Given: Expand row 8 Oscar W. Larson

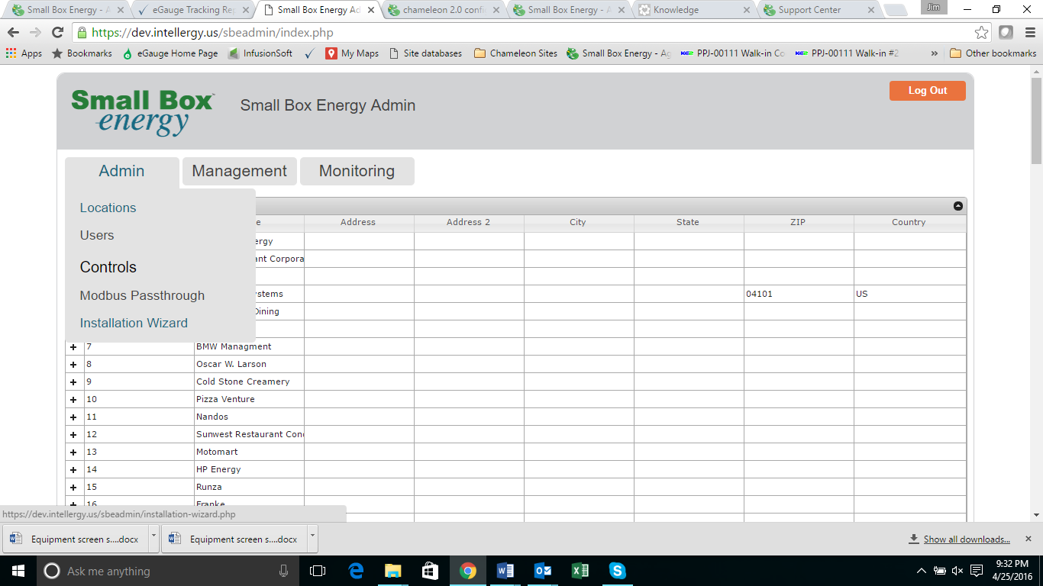Looking at the screenshot, I should [73, 365].
